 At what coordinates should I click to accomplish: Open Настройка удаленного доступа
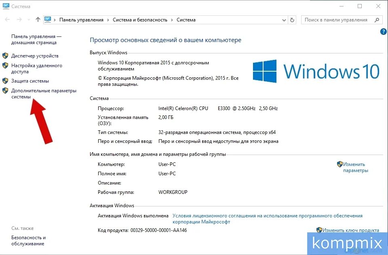coord(37,69)
